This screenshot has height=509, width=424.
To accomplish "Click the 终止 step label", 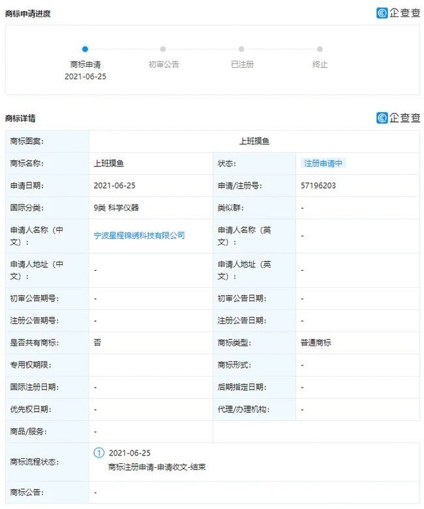I will [320, 65].
